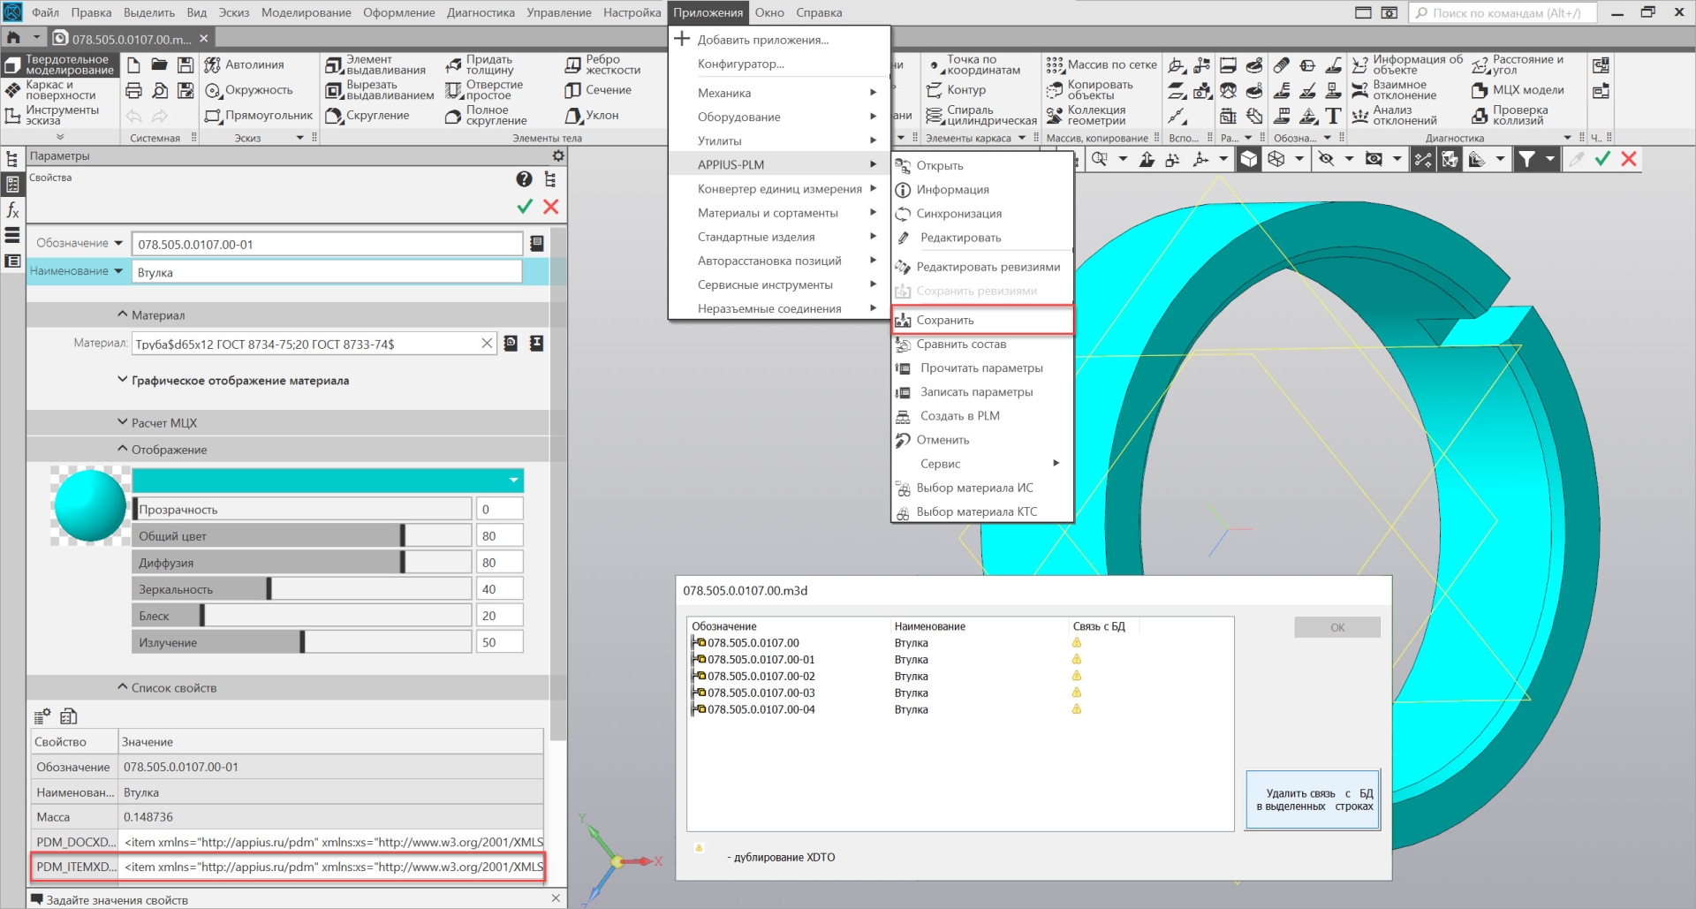Viewport: 1696px width, 909px height.
Task: Open the Твердотельное моделирование toolset
Action: click(59, 64)
